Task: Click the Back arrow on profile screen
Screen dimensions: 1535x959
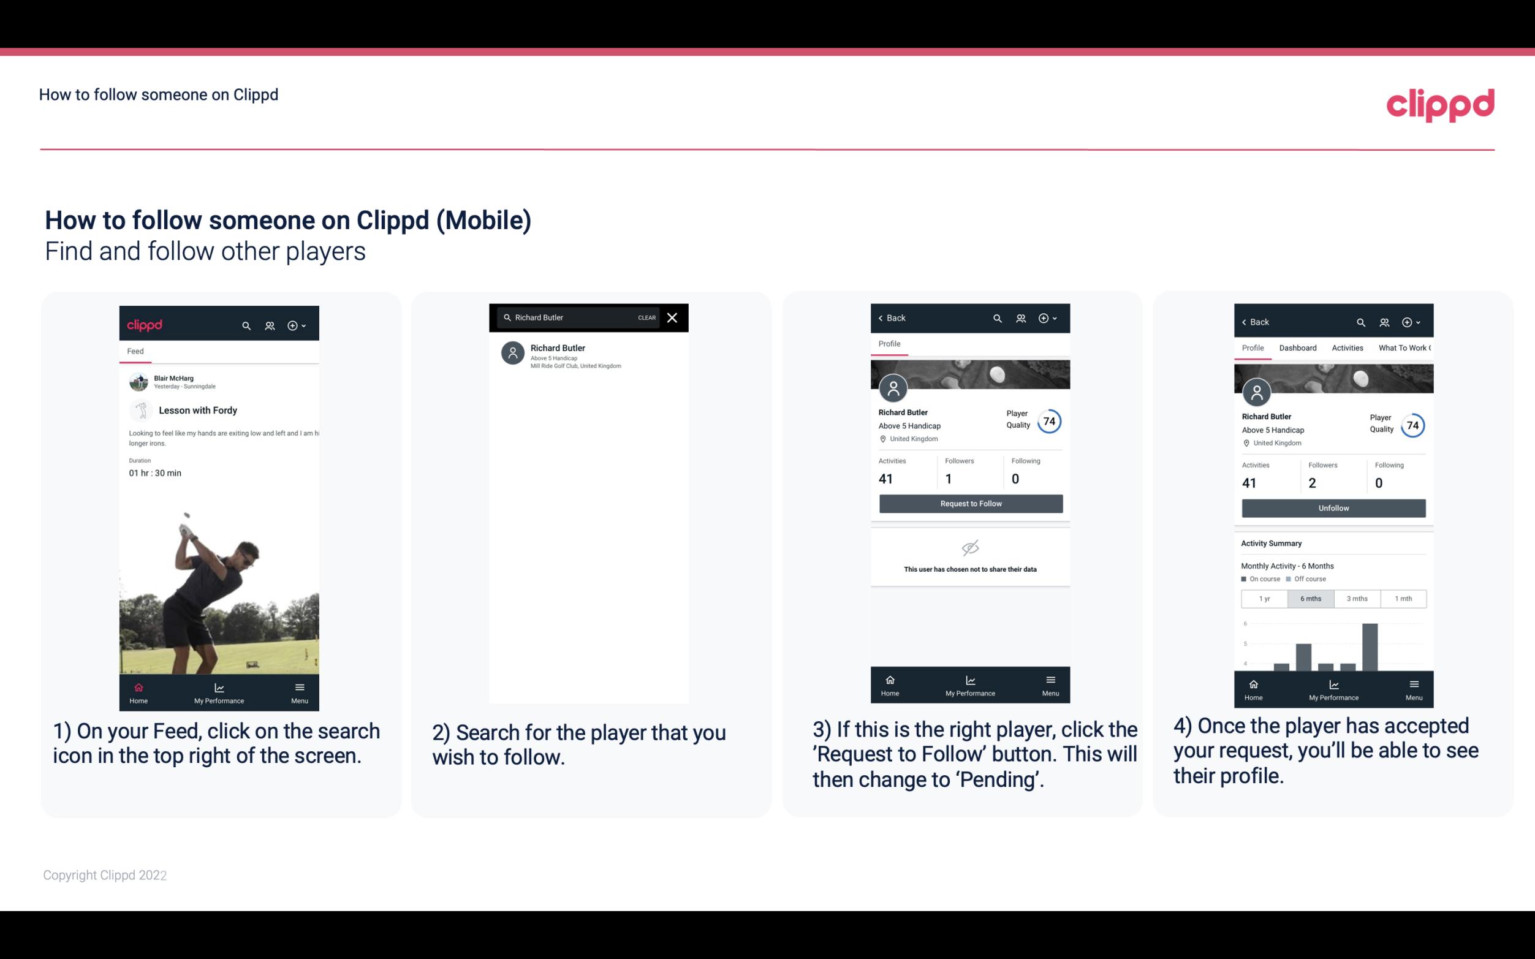Action: point(890,317)
